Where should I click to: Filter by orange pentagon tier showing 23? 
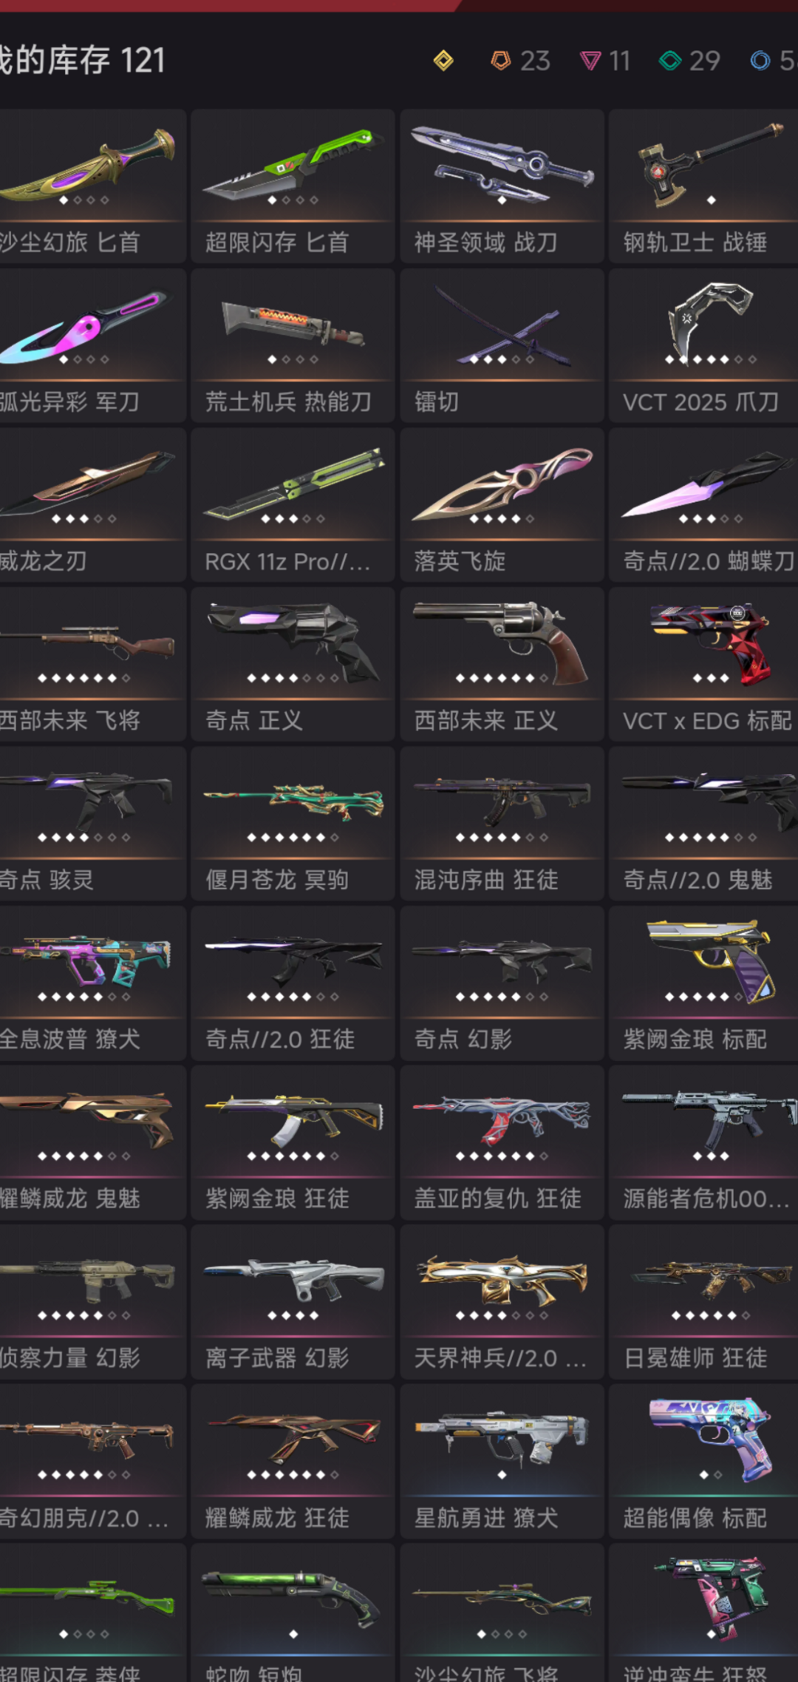(520, 61)
